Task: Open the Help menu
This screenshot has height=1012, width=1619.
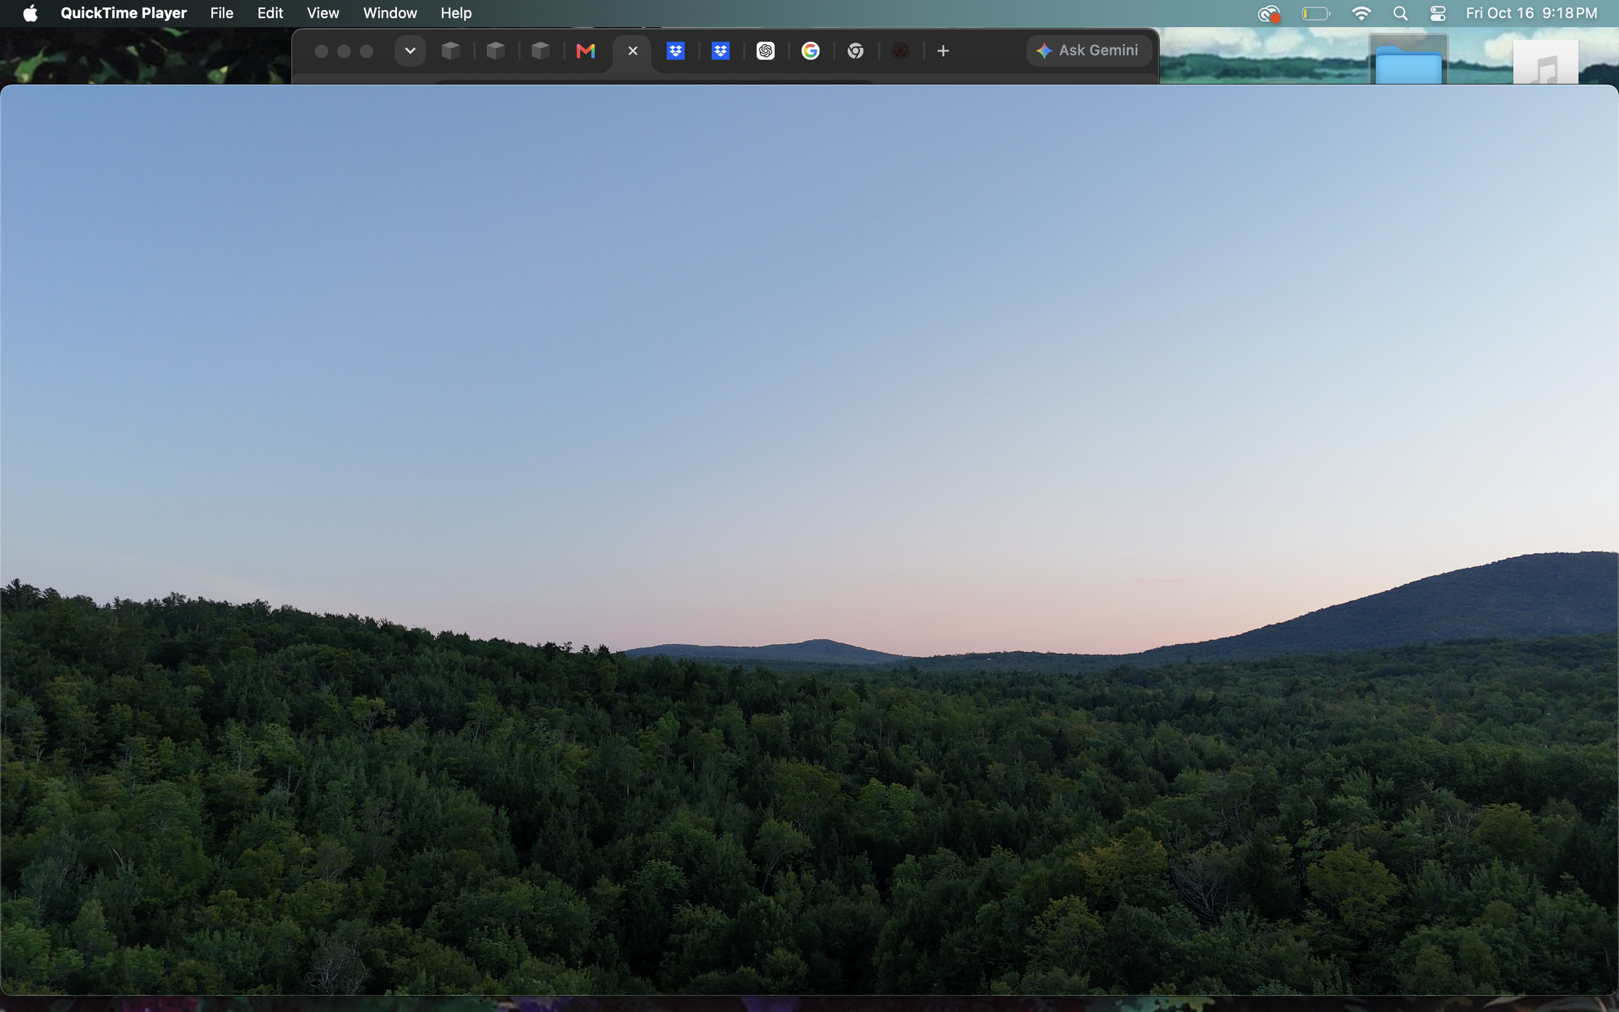Action: point(456,14)
